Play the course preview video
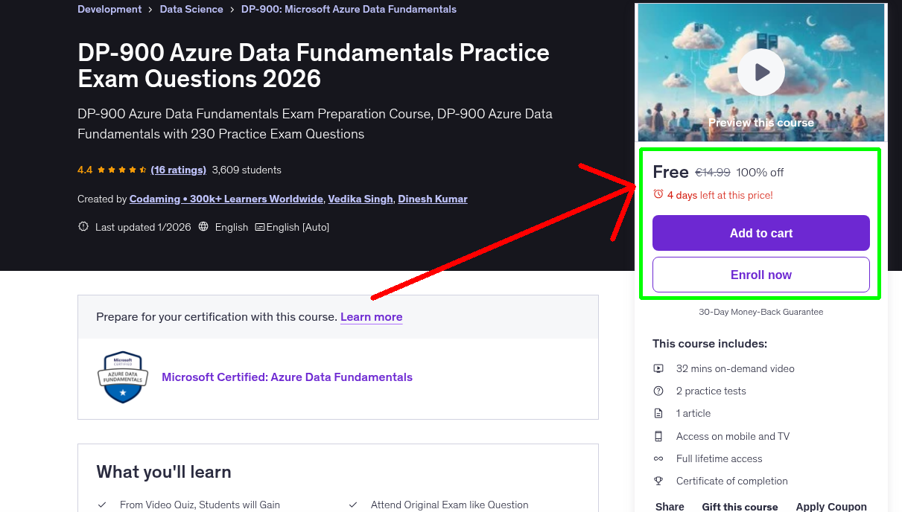Viewport: 902px width, 512px height. coord(760,71)
